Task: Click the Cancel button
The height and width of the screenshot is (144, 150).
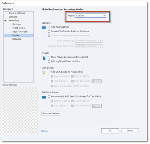Action: 130,130
